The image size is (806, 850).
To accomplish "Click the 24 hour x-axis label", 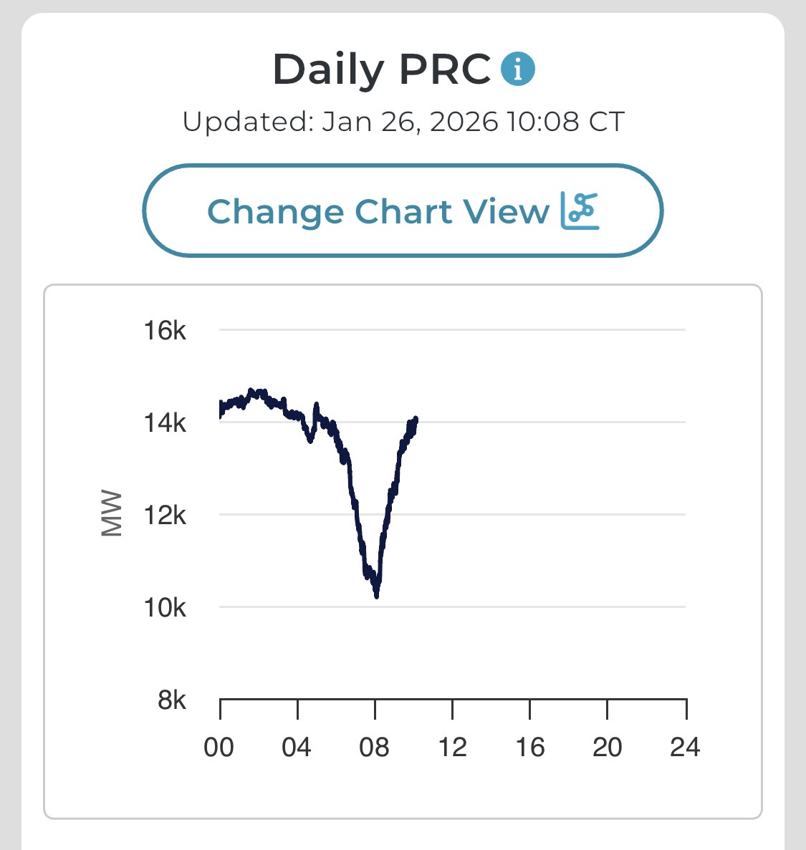I will coord(685,748).
